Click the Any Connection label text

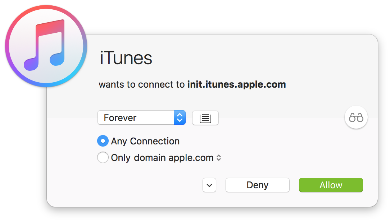(x=145, y=141)
